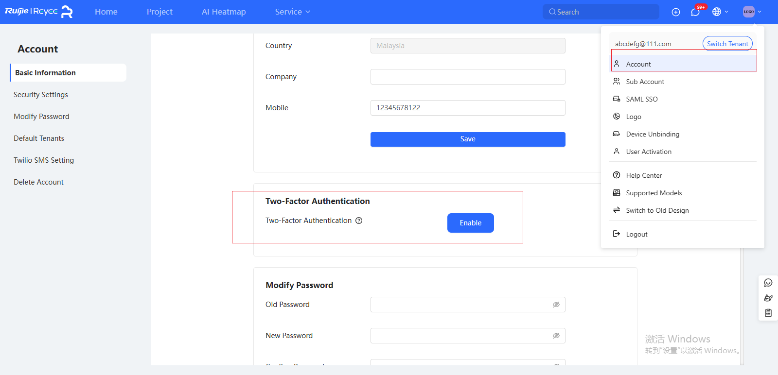
Task: Click the feedback pencil icon on the right edge
Action: [x=768, y=298]
